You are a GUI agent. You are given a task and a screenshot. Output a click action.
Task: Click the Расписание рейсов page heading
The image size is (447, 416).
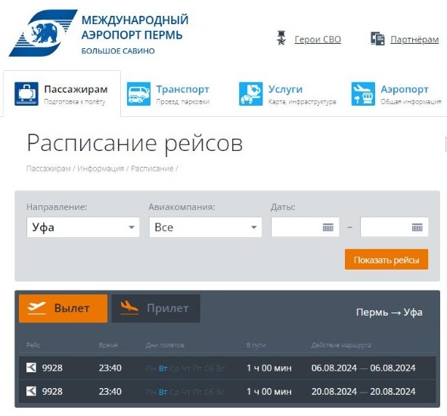[x=135, y=143]
